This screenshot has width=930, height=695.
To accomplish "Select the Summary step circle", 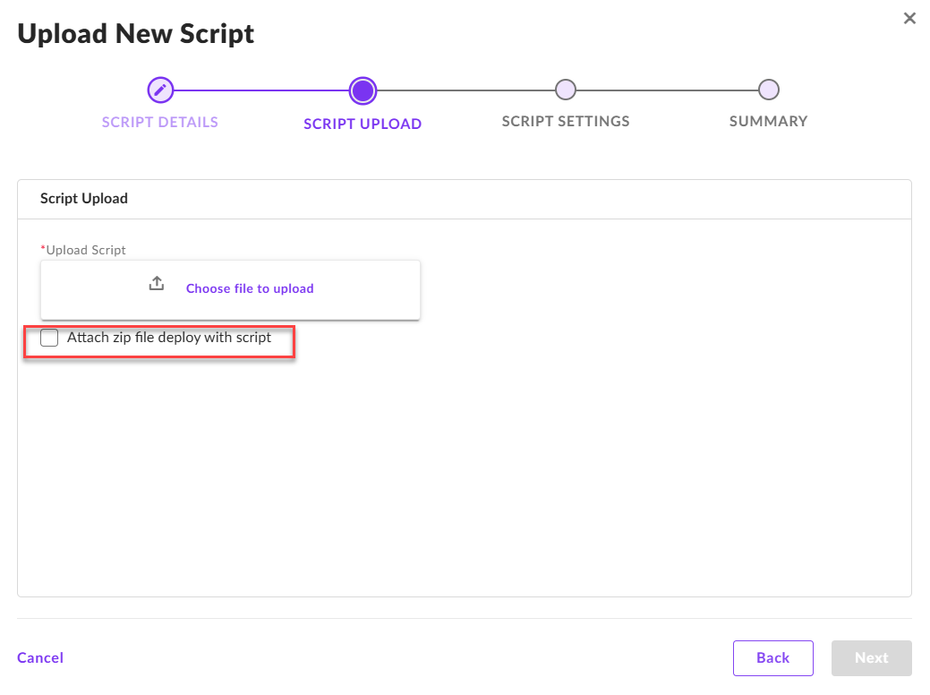I will point(768,90).
